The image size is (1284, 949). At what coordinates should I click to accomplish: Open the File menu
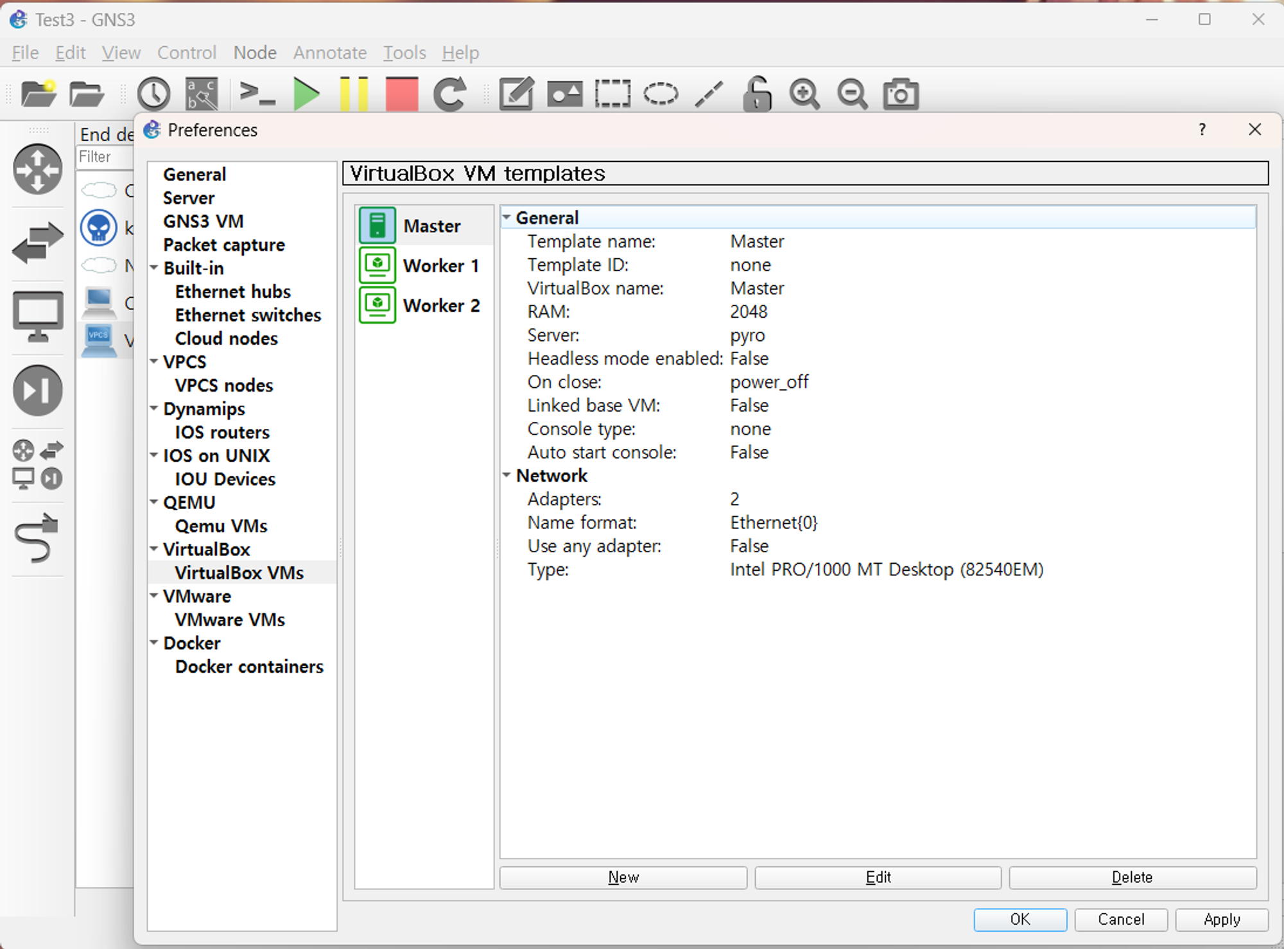click(x=26, y=53)
